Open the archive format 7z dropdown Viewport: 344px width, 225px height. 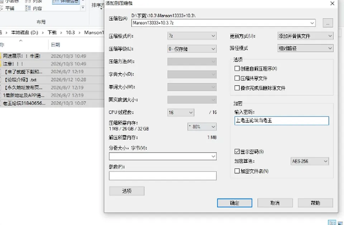click(192, 36)
